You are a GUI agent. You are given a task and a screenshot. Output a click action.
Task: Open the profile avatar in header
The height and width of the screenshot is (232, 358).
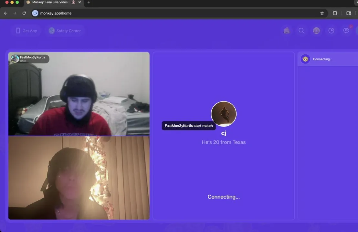[x=316, y=31]
